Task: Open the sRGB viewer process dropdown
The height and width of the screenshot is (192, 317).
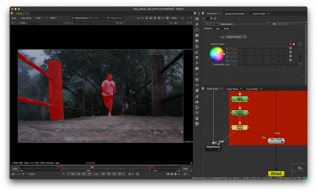Action: [x=53, y=18]
